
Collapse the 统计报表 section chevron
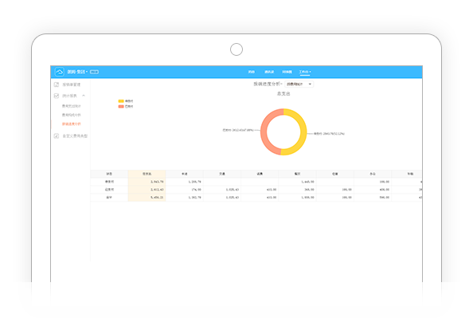pyautogui.click(x=84, y=96)
